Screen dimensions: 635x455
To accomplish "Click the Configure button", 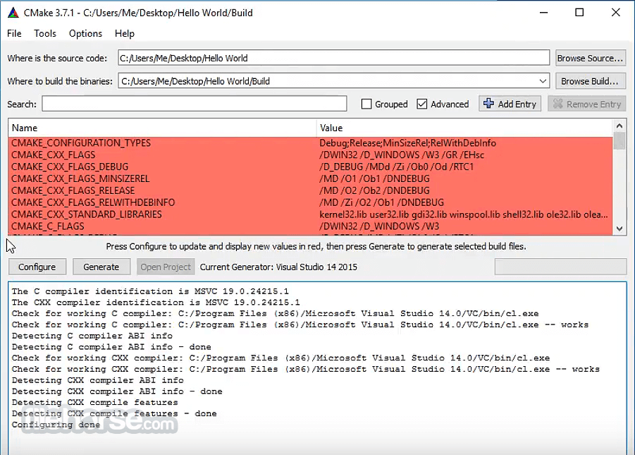I will click(x=37, y=267).
